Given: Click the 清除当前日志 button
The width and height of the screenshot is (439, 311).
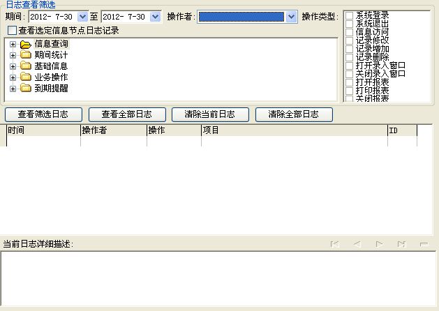Looking at the screenshot, I should (210, 114).
